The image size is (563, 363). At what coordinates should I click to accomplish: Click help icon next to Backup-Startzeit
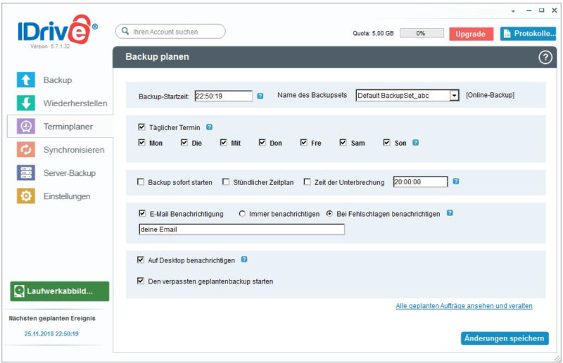pos(260,96)
